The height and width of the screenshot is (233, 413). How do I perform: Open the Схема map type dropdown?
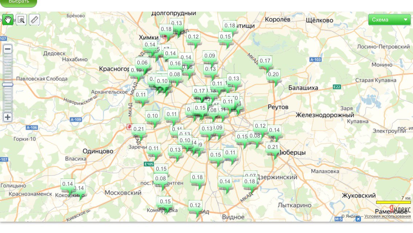click(389, 20)
